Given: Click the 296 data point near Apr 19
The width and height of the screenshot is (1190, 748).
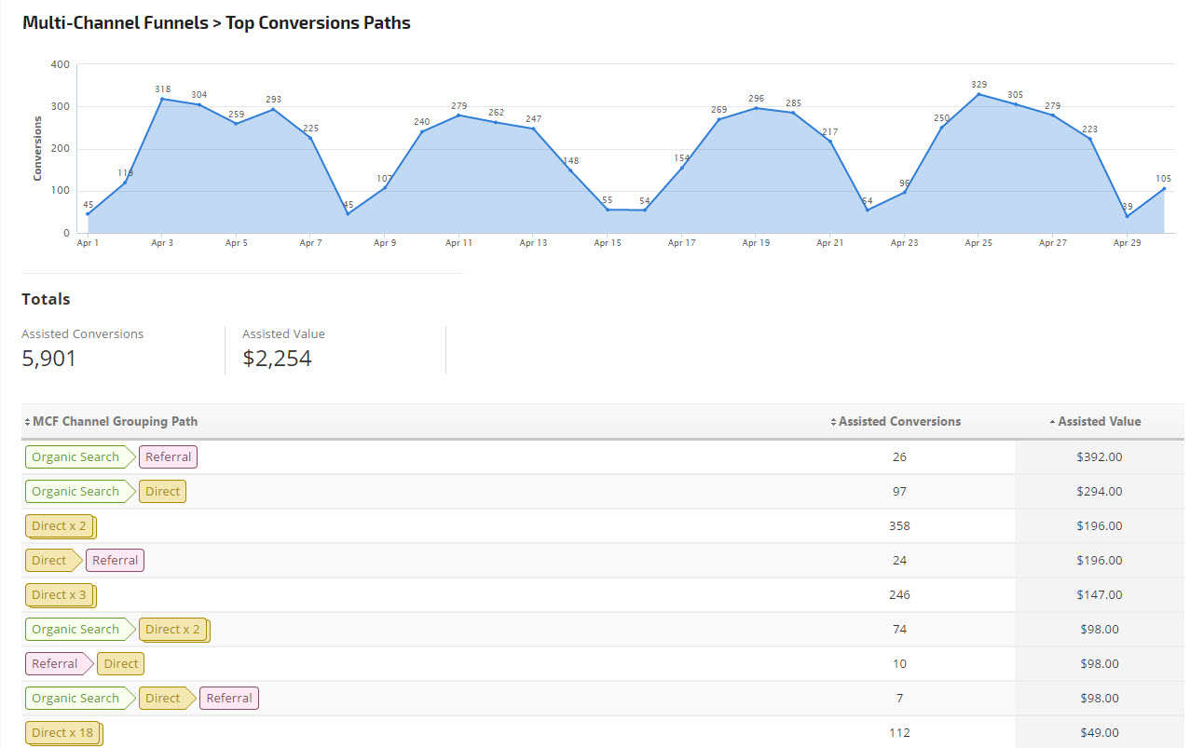Looking at the screenshot, I should coord(756,108).
